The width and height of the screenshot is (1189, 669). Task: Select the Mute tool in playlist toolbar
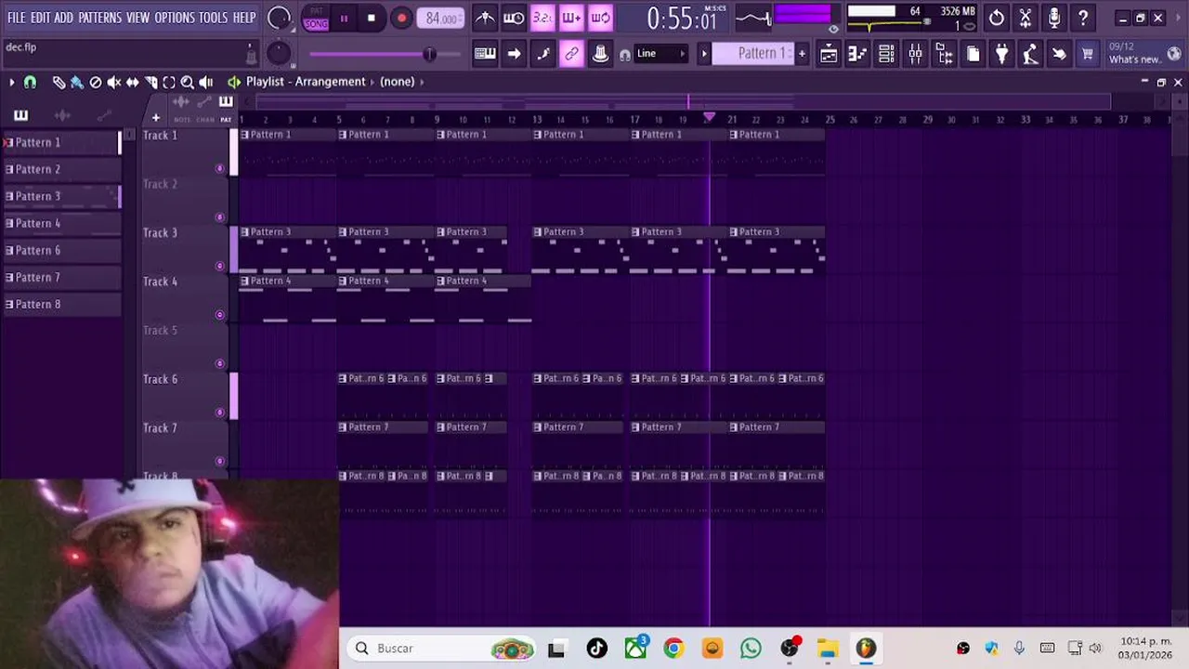click(114, 82)
